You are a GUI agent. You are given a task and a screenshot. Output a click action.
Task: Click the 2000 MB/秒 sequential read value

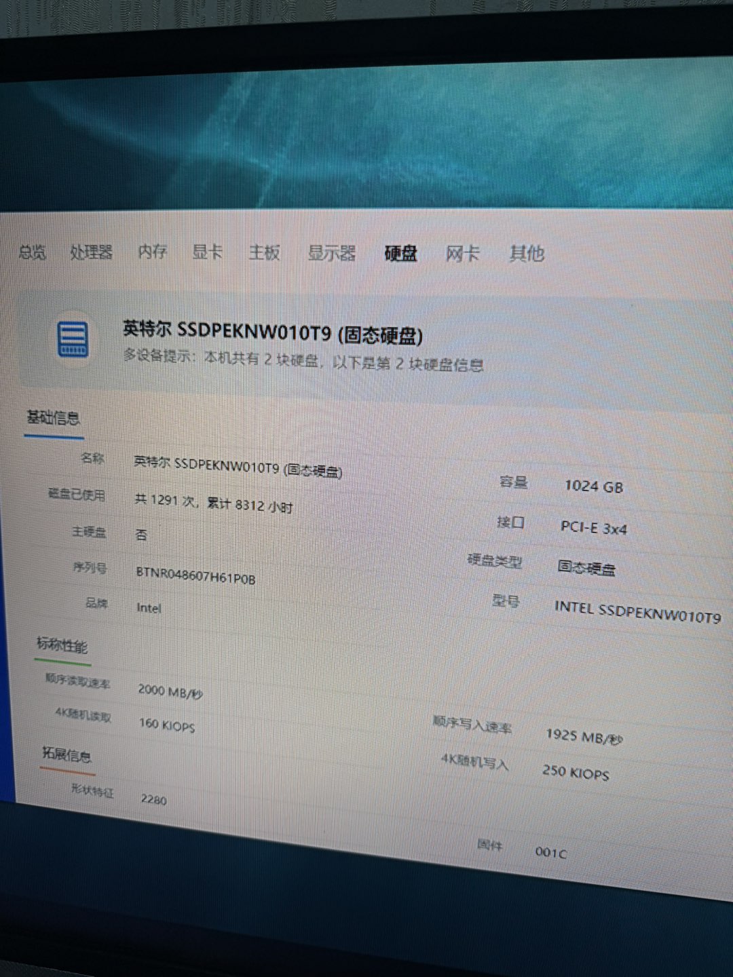170,691
